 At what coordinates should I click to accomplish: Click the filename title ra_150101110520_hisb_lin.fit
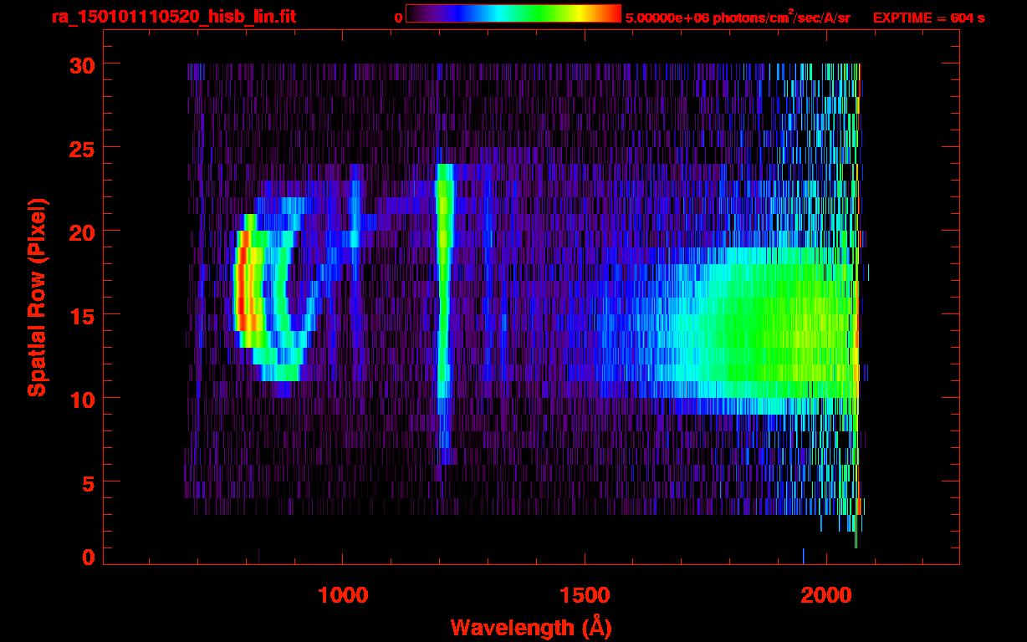point(173,17)
